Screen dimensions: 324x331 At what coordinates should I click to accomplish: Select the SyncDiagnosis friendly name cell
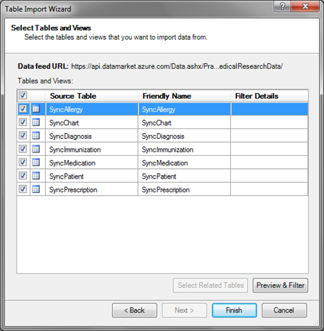click(184, 136)
